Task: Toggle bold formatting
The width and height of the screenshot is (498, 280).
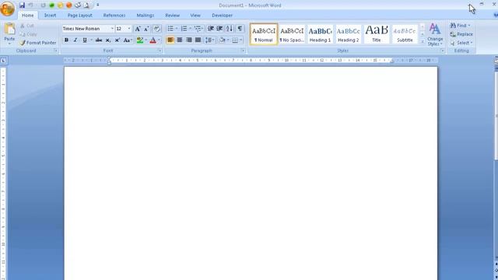Action: (x=66, y=40)
